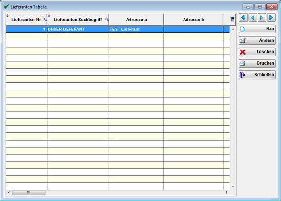Click the Ändern button
This screenshot has height=201, width=281.
pyautogui.click(x=257, y=40)
